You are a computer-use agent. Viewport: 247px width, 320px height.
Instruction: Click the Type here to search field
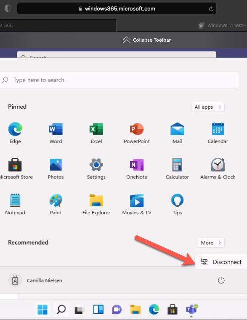click(119, 80)
